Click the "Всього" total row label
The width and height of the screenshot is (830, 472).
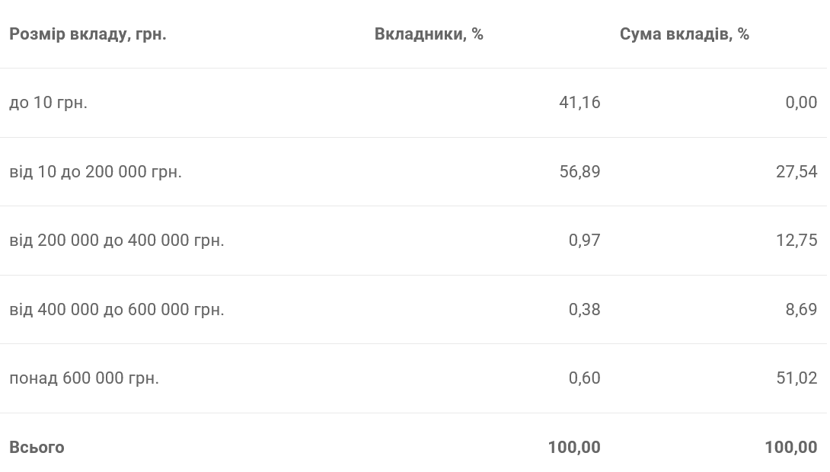pyautogui.click(x=37, y=448)
